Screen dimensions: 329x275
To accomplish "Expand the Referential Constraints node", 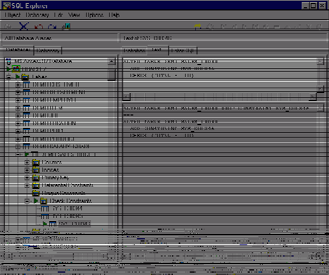I will [27, 185].
